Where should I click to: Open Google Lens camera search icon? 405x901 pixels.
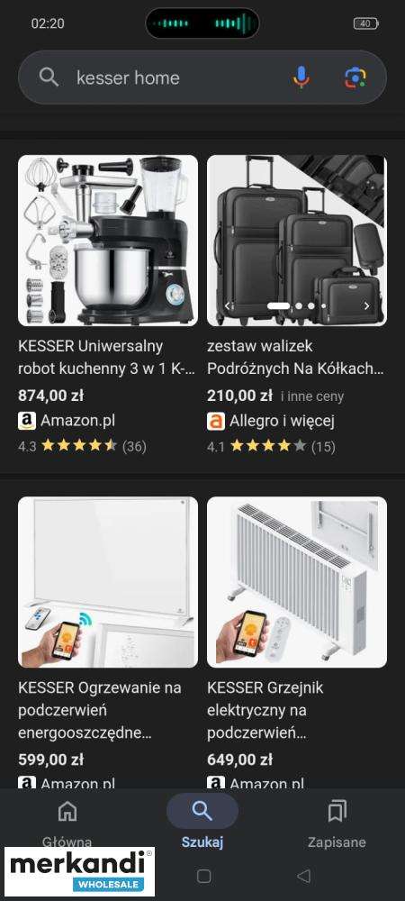pos(355,77)
